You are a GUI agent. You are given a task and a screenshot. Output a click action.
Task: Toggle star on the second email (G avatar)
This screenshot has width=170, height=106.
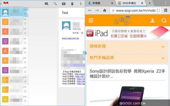click(25, 24)
